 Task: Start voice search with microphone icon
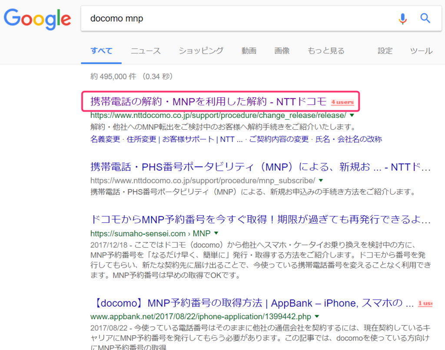(402, 19)
